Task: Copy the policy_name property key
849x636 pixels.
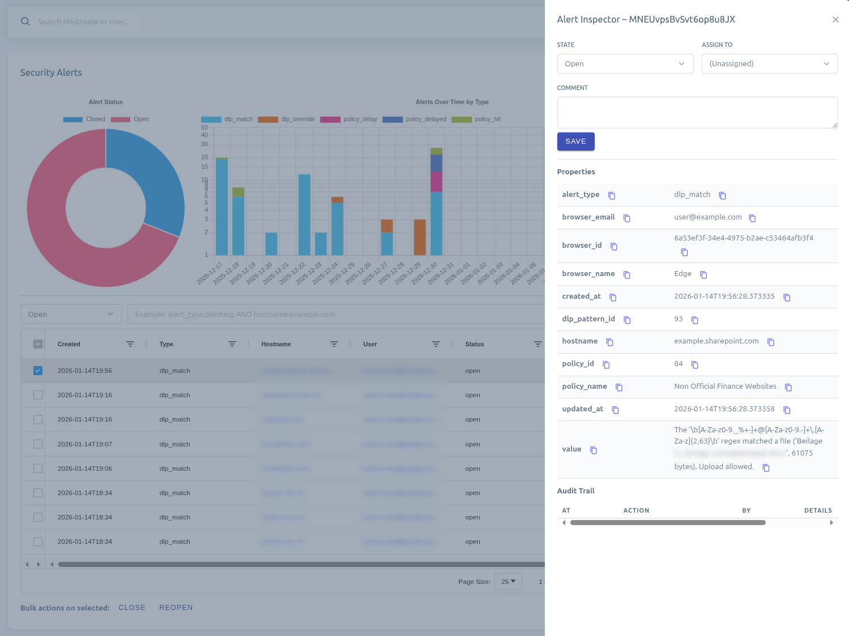Action: point(619,387)
